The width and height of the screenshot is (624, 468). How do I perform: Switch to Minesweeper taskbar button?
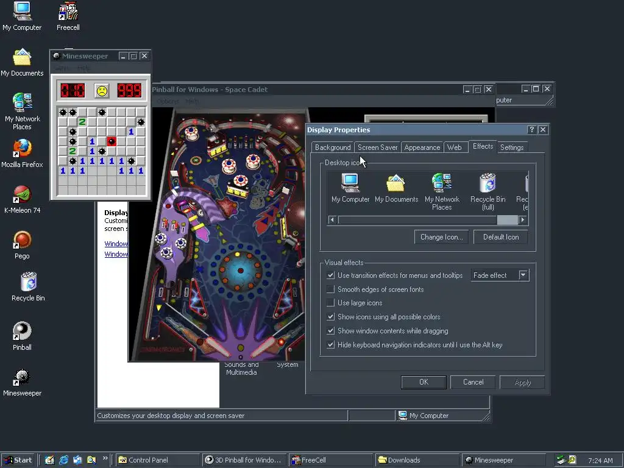[504, 460]
